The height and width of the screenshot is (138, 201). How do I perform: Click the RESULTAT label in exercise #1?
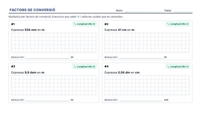(18, 57)
